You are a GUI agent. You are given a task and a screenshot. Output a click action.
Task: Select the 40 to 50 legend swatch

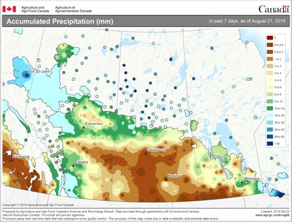(270, 129)
